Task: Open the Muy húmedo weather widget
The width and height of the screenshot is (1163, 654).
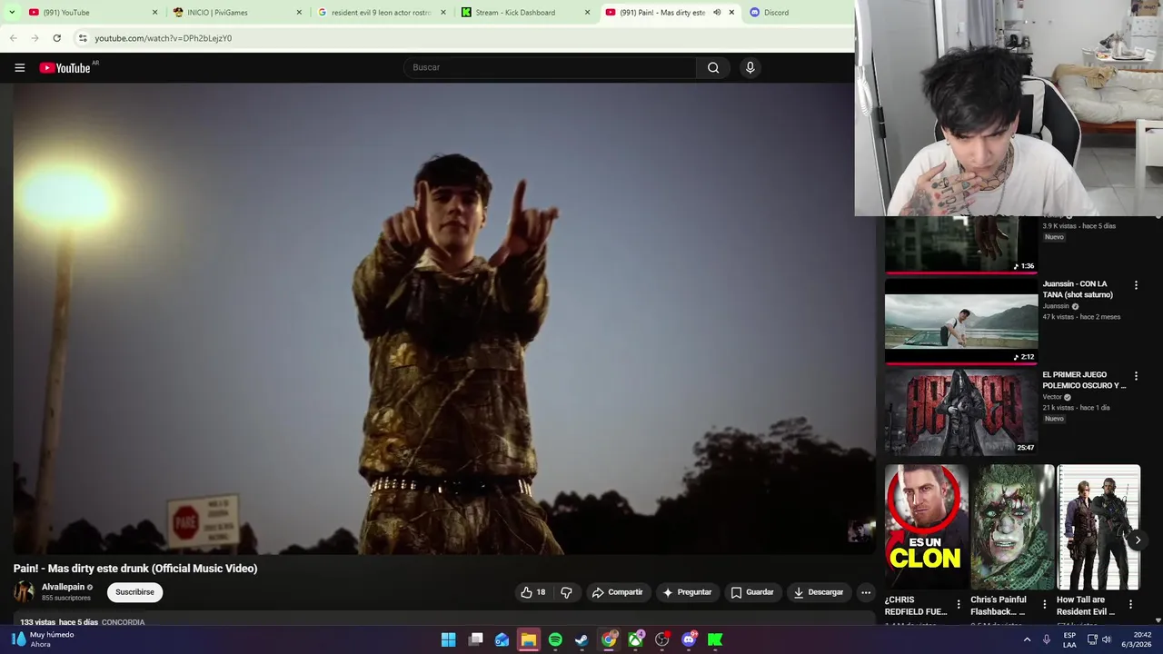Action: (x=41, y=639)
